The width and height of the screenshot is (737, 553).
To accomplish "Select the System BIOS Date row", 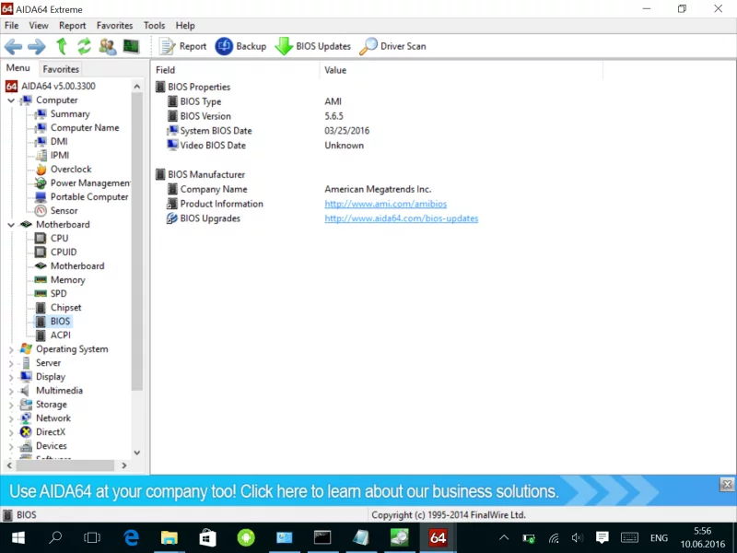I will click(x=216, y=131).
